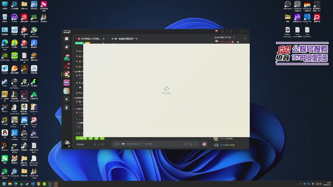333x187 pixels.
Task: Open own user avatar at KOOK bottom-left
Action: pyautogui.click(x=67, y=144)
